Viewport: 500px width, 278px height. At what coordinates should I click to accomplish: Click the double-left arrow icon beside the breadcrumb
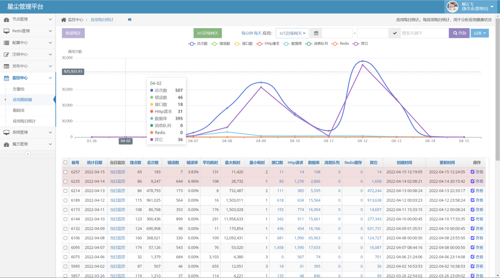coord(129,20)
